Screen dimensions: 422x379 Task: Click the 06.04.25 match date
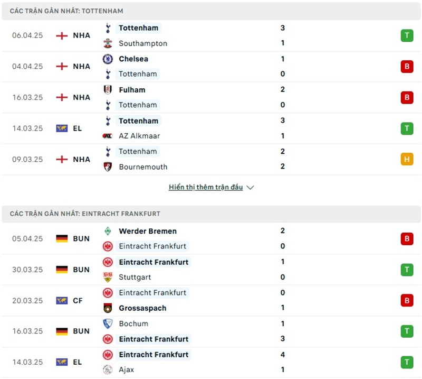click(x=27, y=35)
